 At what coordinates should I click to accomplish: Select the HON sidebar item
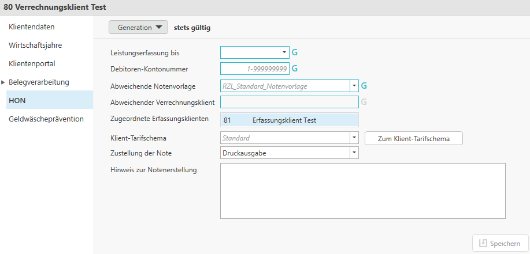pyautogui.click(x=17, y=100)
